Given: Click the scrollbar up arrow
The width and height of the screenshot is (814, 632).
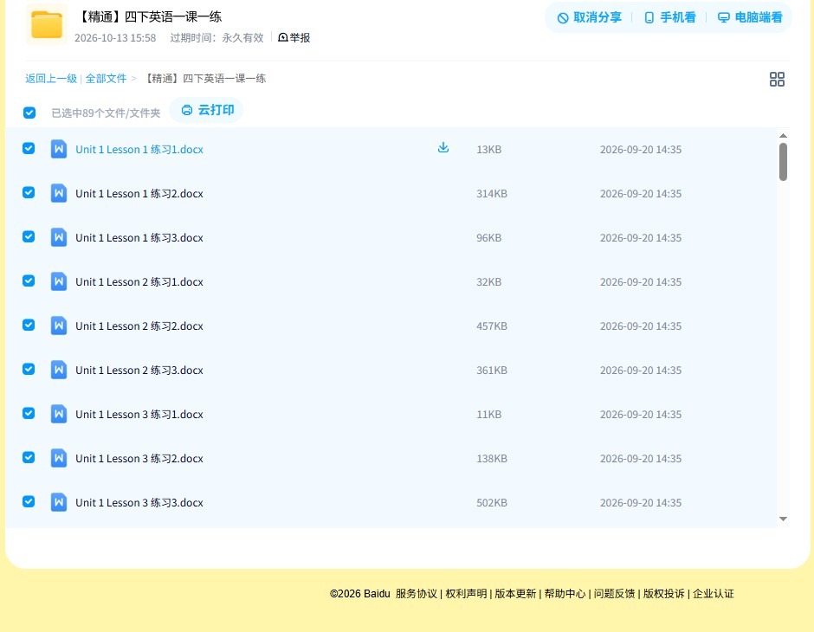Looking at the screenshot, I should coord(784,136).
